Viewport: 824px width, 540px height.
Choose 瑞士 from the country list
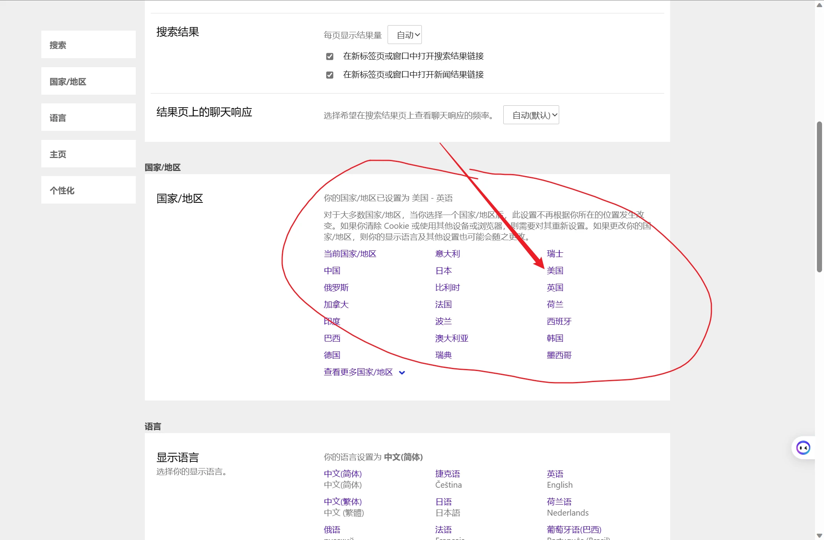555,254
